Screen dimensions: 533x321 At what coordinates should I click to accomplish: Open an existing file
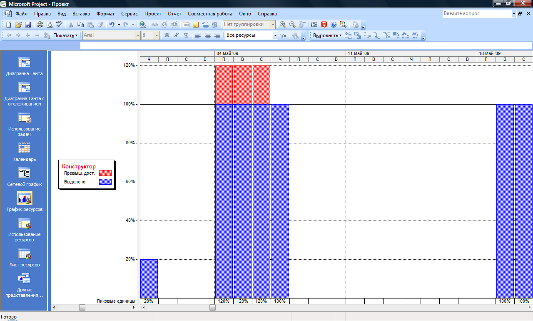click(x=18, y=25)
